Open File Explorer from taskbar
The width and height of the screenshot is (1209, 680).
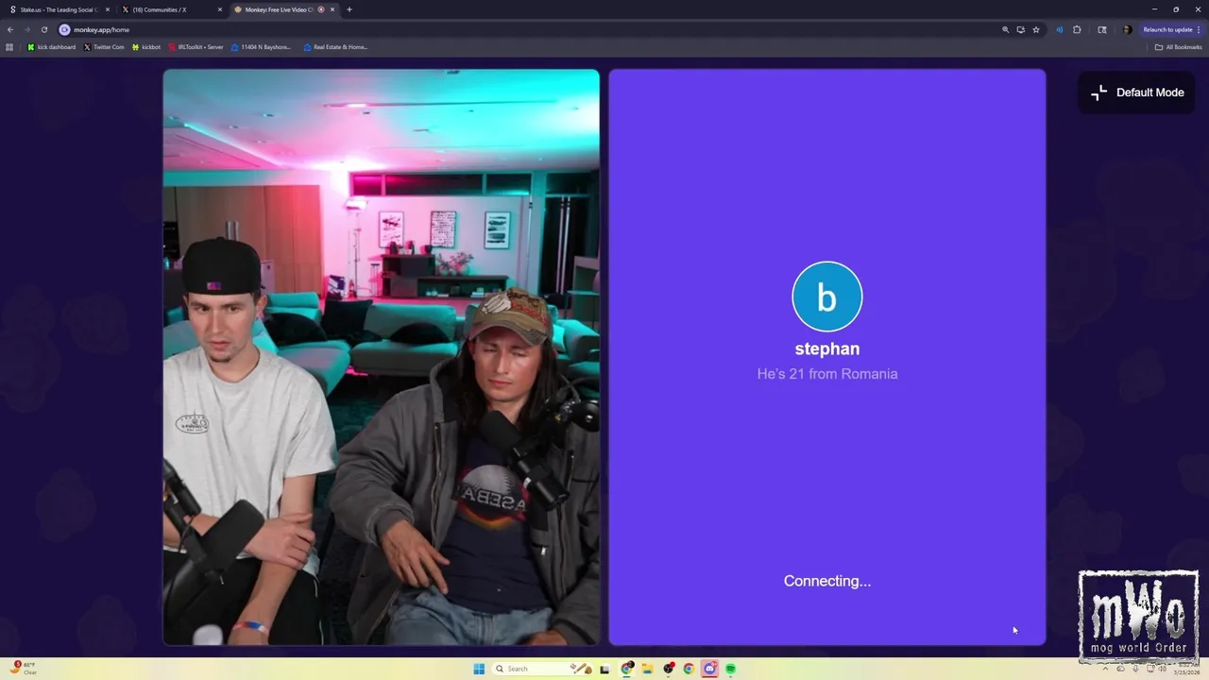pos(647,669)
